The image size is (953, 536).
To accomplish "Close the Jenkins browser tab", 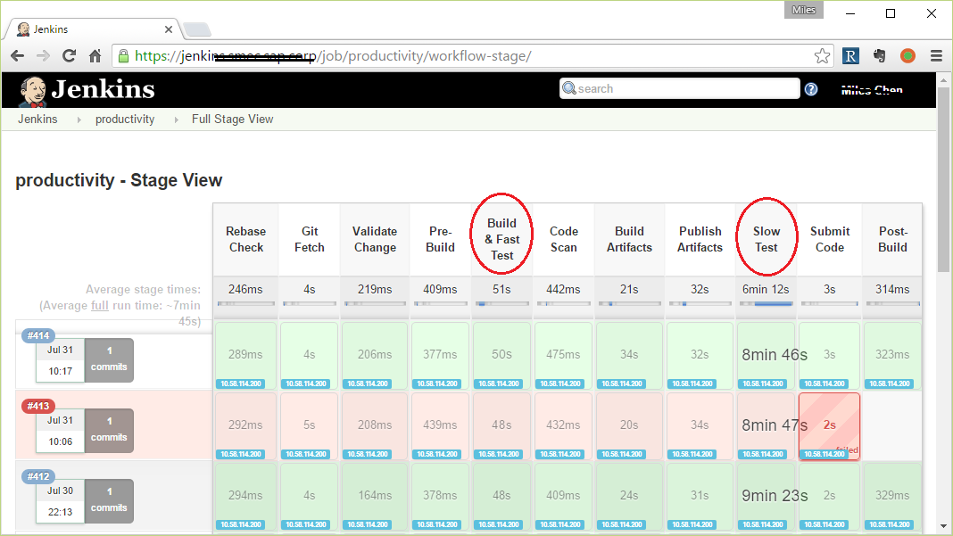I will pos(169,29).
